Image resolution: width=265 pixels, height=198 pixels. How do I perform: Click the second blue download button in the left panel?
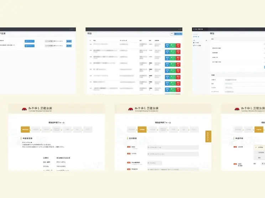click(x=30, y=46)
